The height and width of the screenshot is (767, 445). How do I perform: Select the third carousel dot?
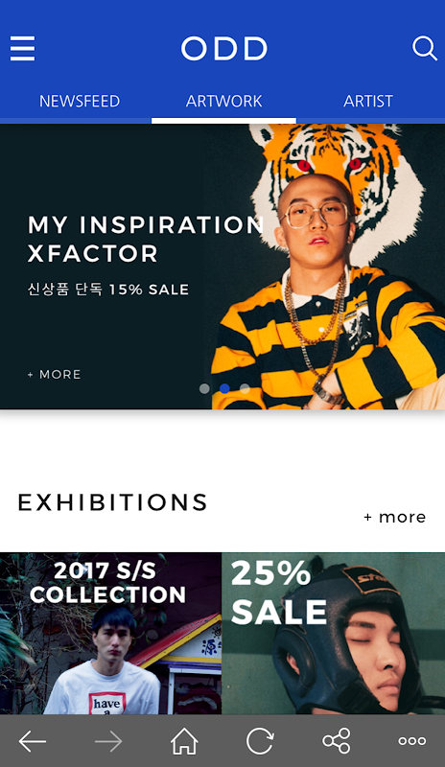tap(245, 388)
